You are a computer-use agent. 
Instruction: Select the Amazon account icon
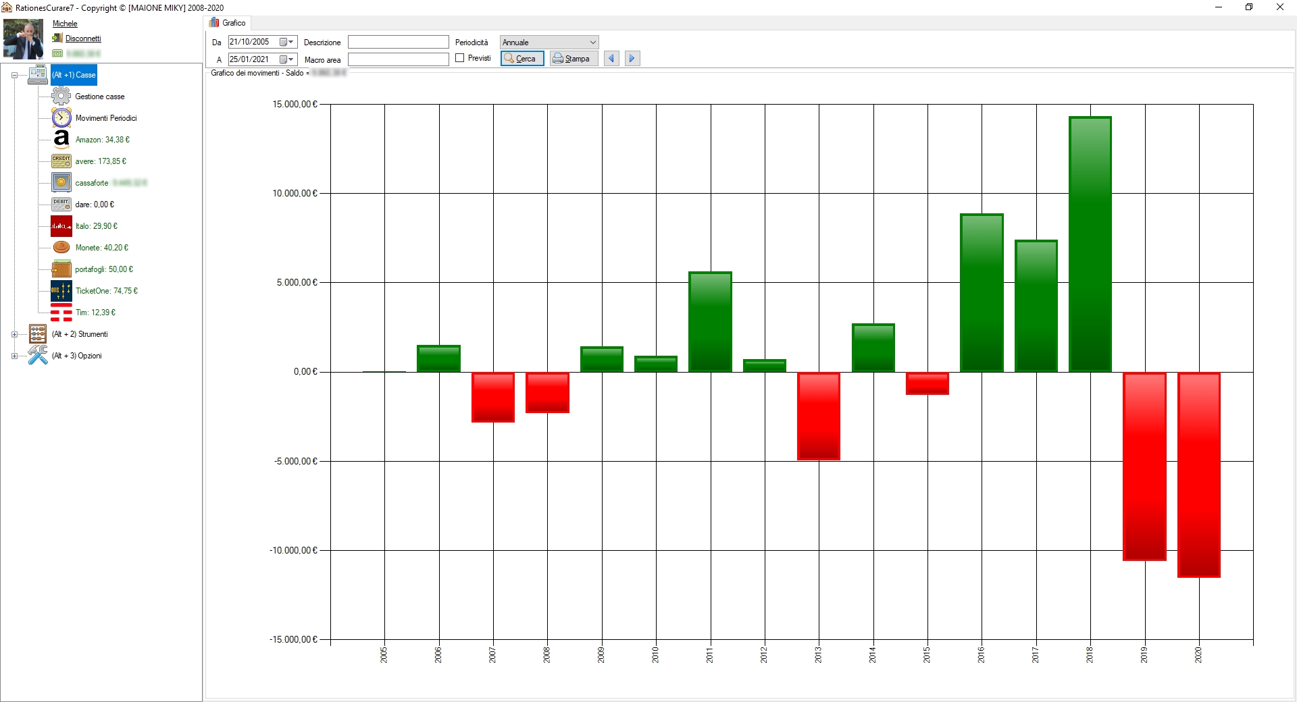pos(61,139)
